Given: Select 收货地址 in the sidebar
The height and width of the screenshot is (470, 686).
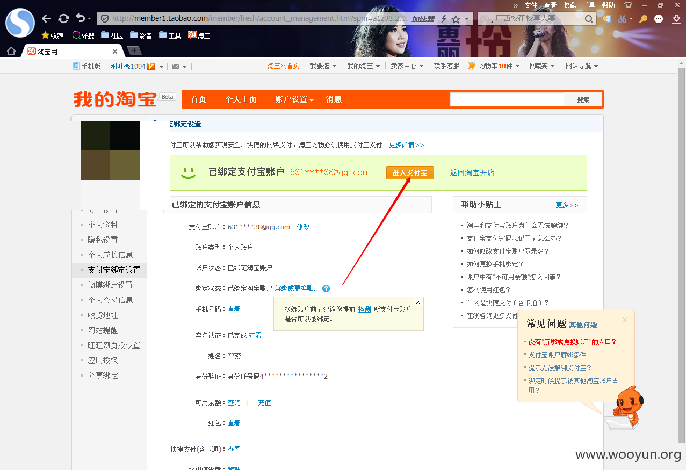Looking at the screenshot, I should tap(103, 315).
